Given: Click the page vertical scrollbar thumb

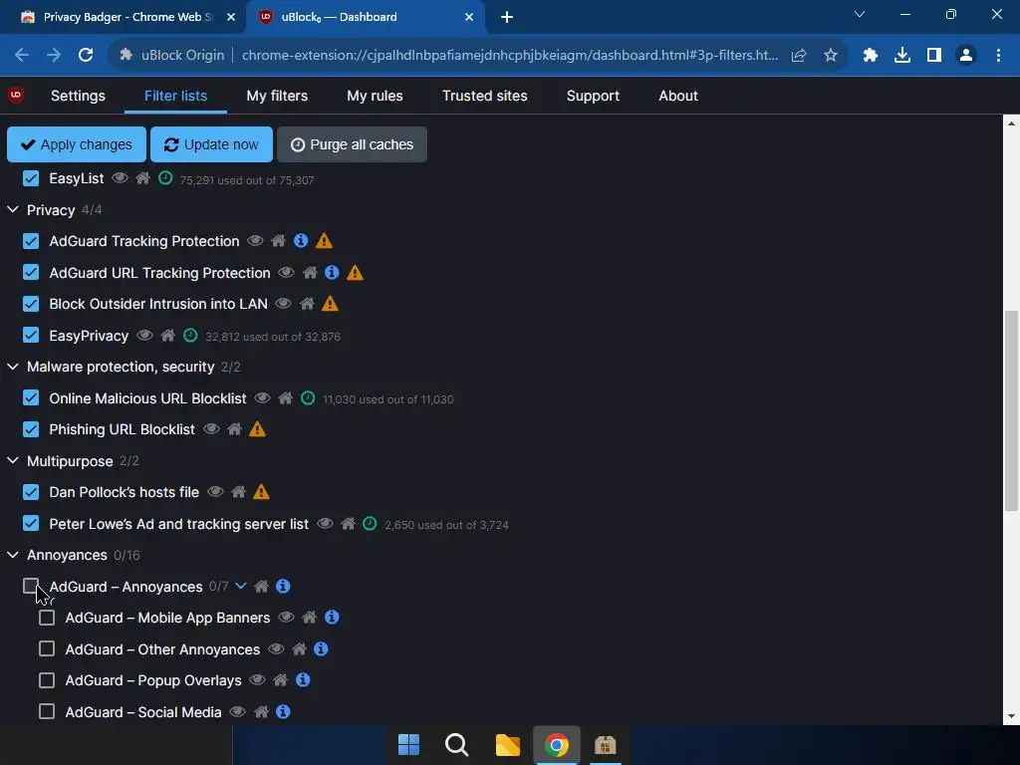Looking at the screenshot, I should tap(1011, 410).
